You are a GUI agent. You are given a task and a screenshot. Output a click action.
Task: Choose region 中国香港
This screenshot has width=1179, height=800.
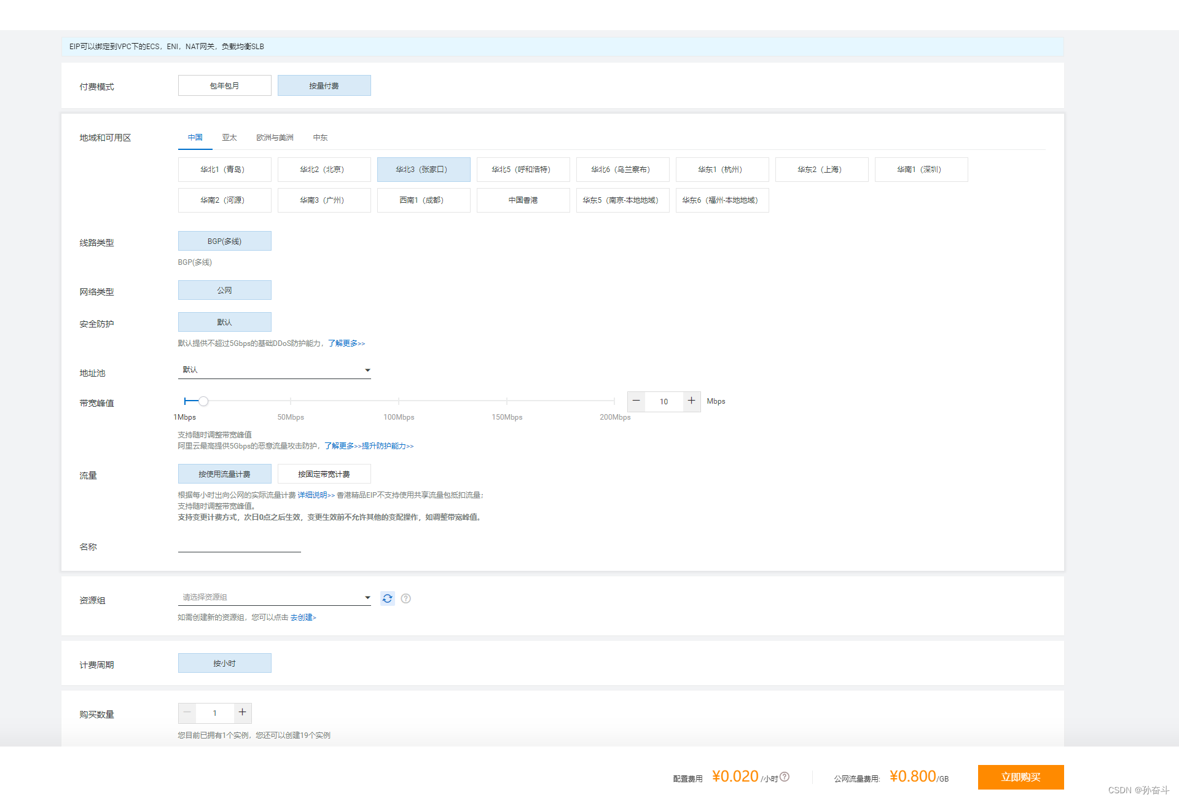pos(523,200)
